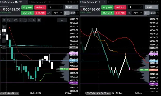This screenshot has height=96, width=161.
Task: Click the 06/04/2026 date label on left chart
Action: [36, 93]
